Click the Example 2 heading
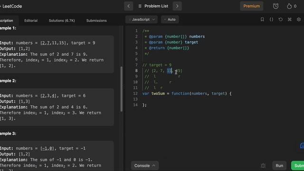 click(x=8, y=81)
